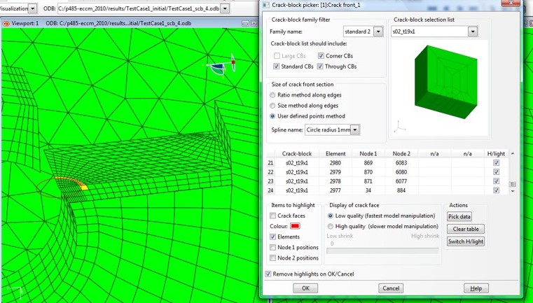This screenshot has height=303, width=533.
Task: Pick the red highlight colour swatch
Action: pos(295,226)
